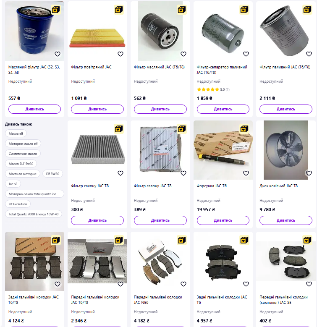Click yellow box badge on Фільтр-сепаратор паливний
317x327 pixels.
pyautogui.click(x=244, y=10)
